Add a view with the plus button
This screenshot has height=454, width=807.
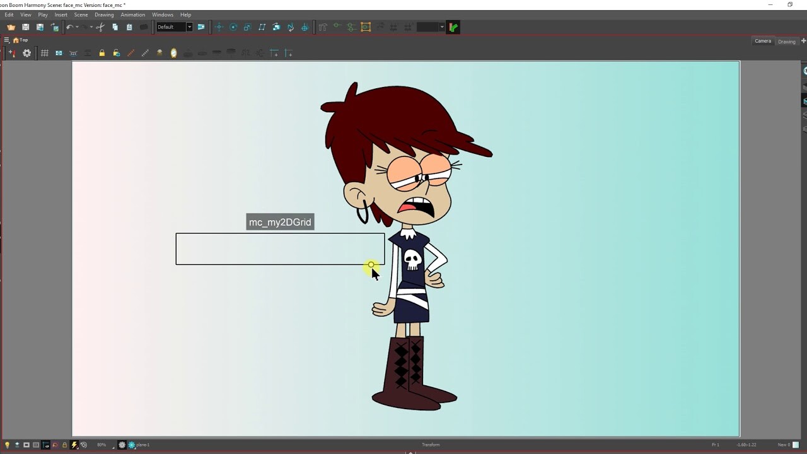tap(803, 41)
